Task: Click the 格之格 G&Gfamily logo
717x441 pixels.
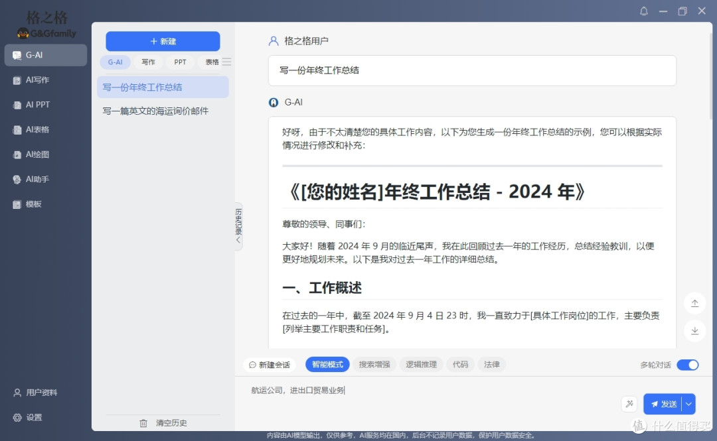Action: [x=46, y=25]
